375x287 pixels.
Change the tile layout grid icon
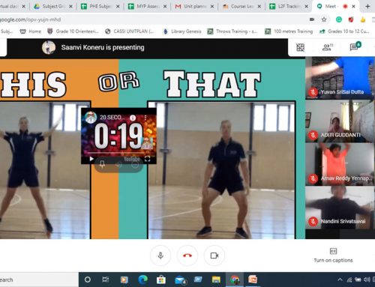click(x=300, y=47)
